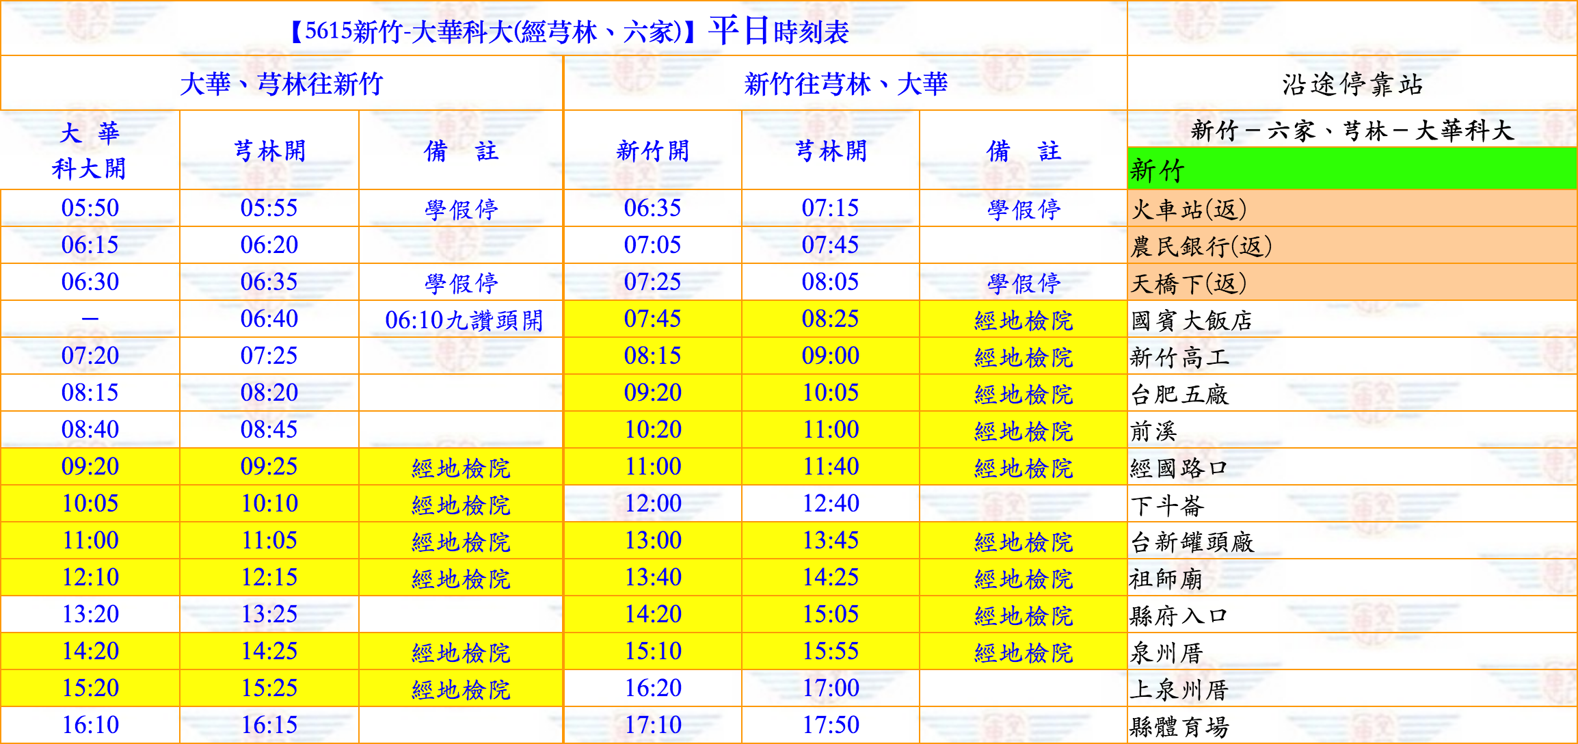
Task: Click the 新竹往芎林、大華 section header
Action: coord(845,84)
